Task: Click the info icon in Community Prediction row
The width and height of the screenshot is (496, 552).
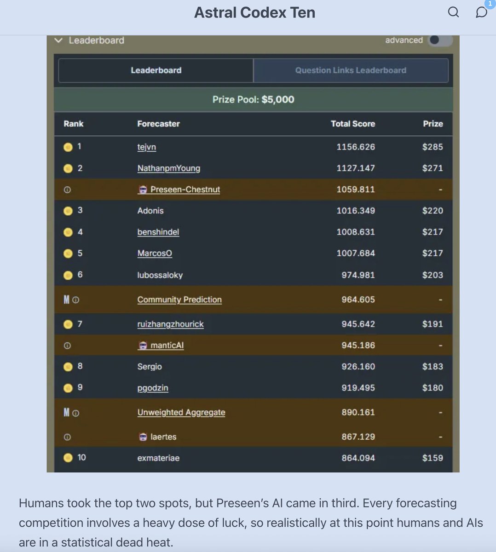Action: [76, 300]
